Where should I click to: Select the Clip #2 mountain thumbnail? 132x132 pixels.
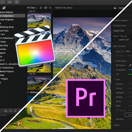[39, 82]
